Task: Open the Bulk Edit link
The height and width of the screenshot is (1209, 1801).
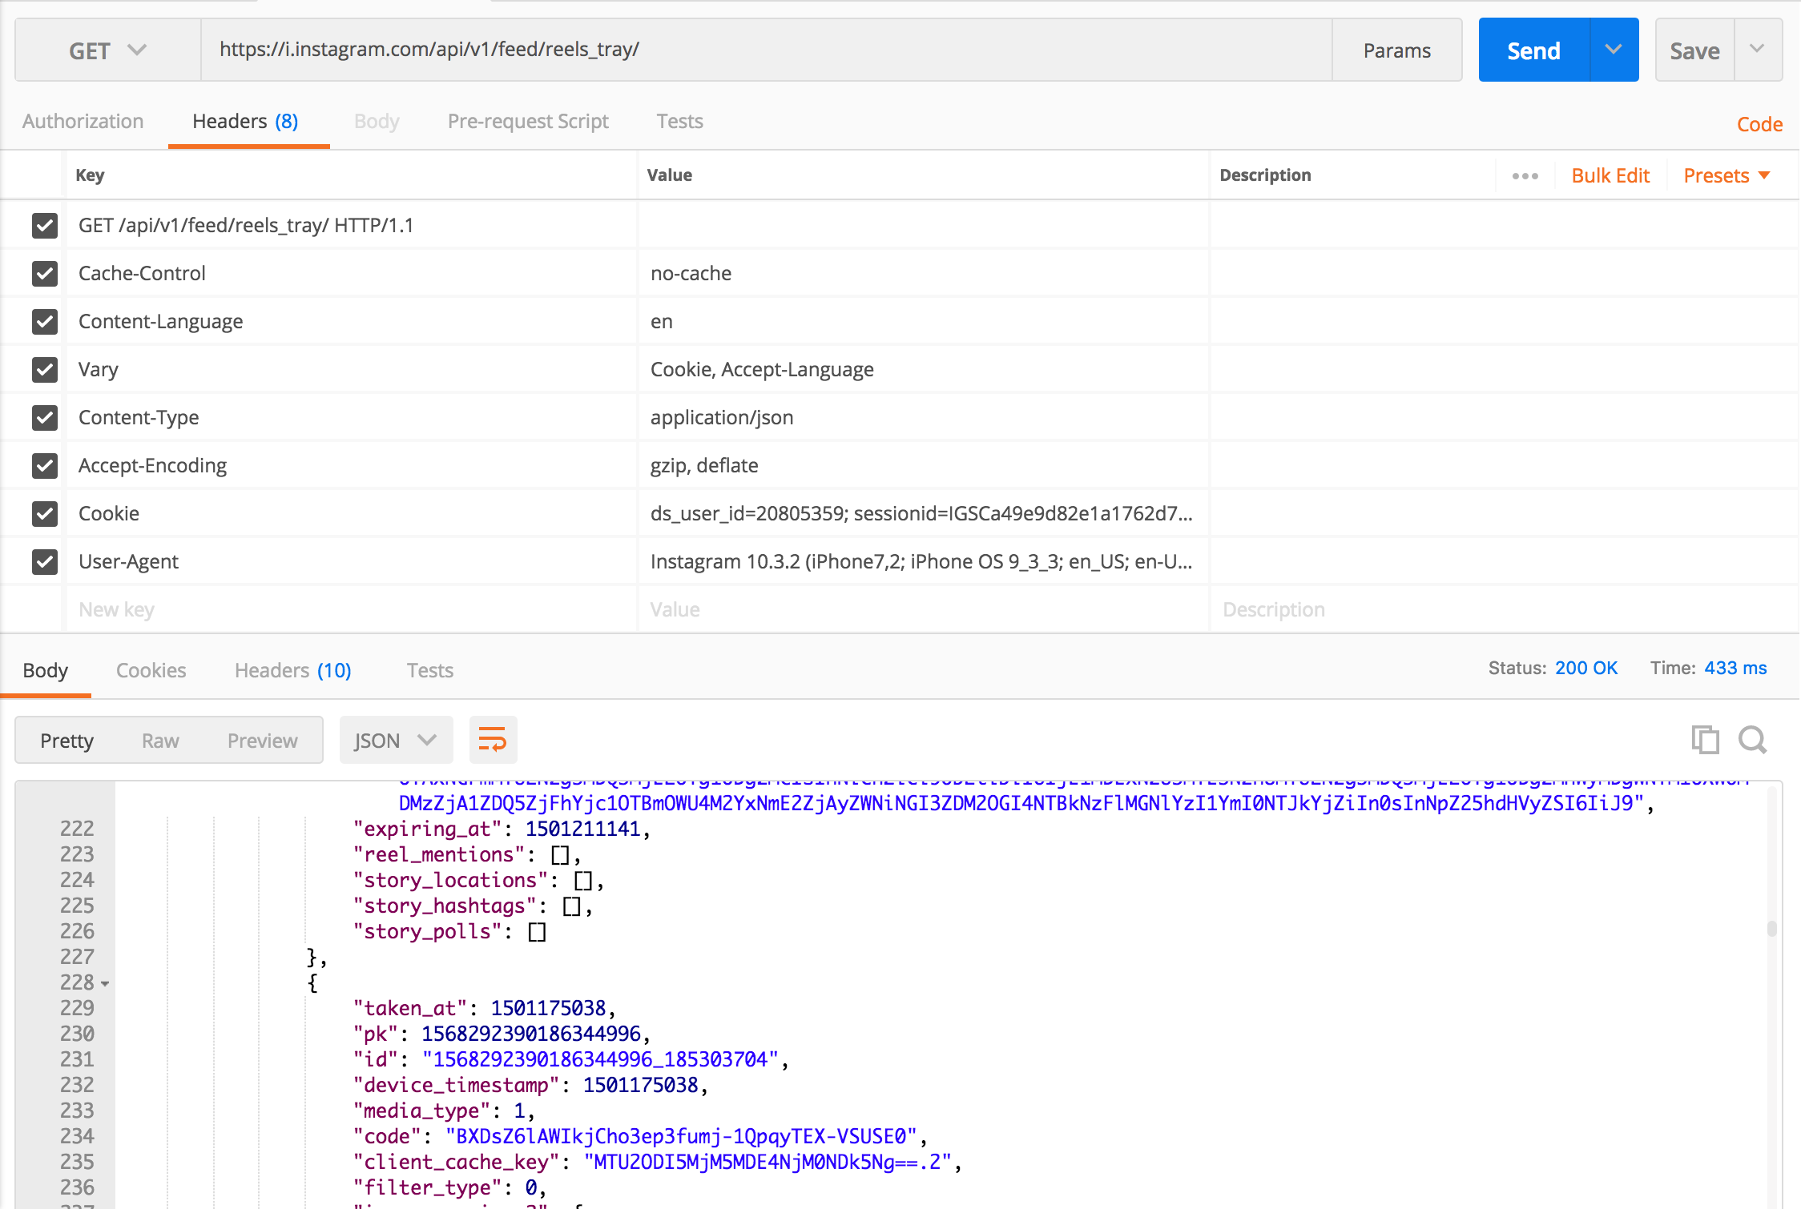Action: pos(1610,176)
